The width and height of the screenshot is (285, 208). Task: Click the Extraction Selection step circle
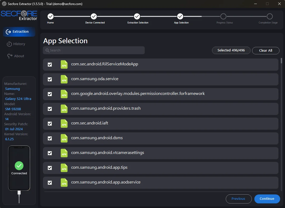pos(137,17)
